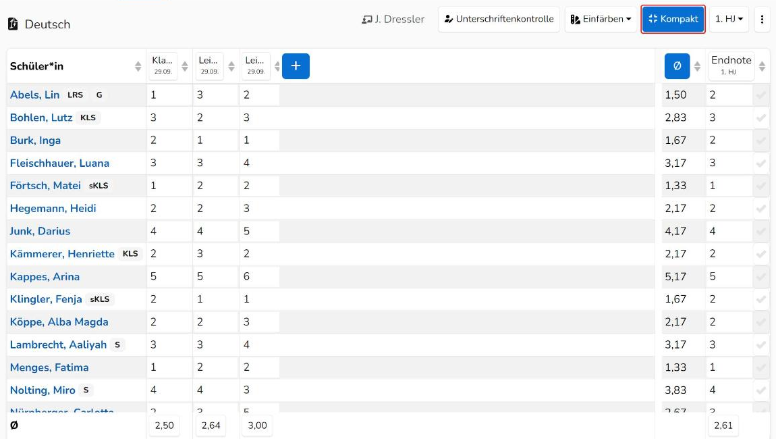Open student Köppe, Alba Magda
776x439 pixels.
(x=59, y=322)
